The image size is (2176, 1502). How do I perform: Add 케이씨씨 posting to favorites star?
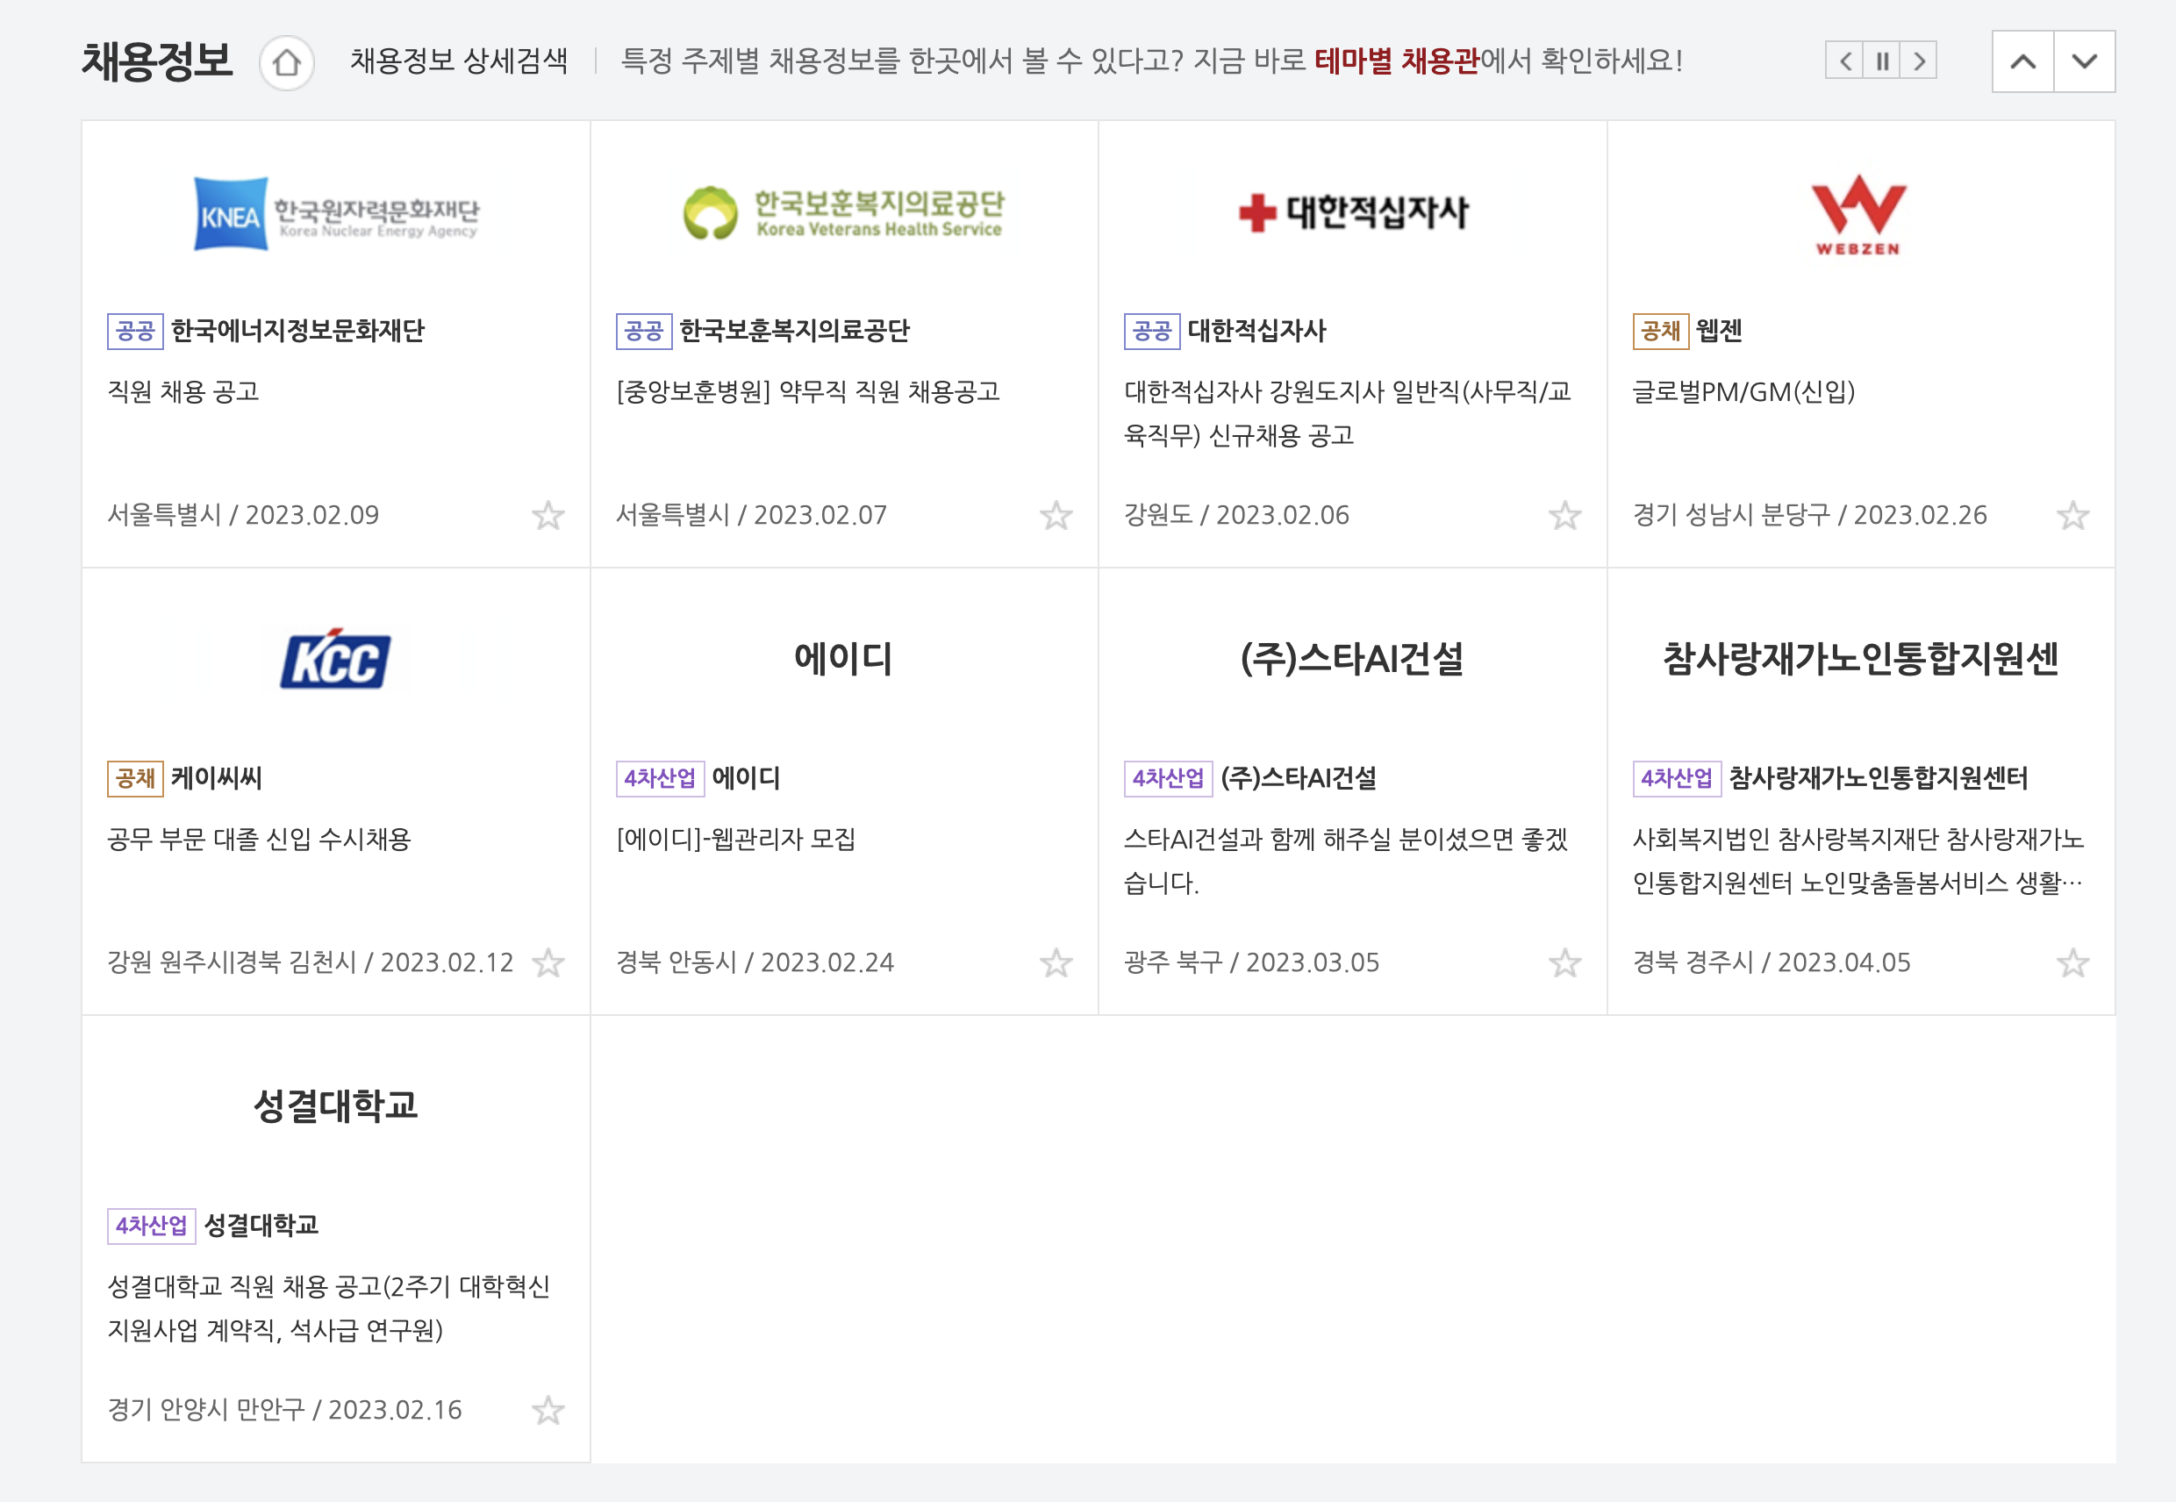pos(548,962)
